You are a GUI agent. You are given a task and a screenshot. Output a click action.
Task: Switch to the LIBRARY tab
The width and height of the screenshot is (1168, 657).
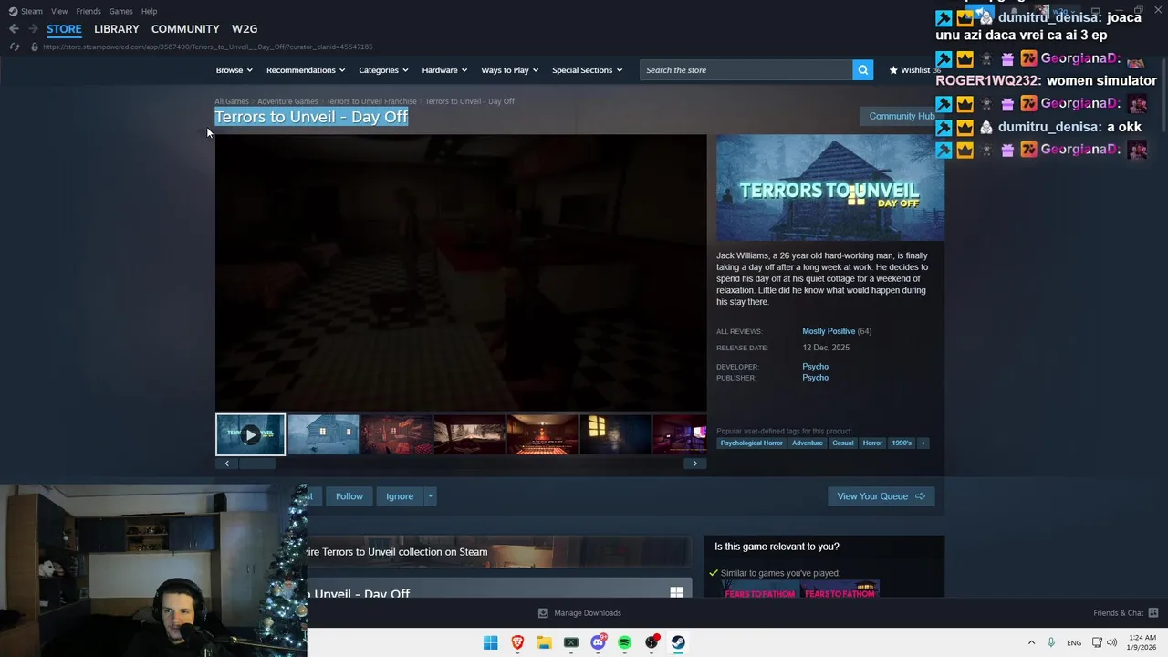[x=117, y=29]
